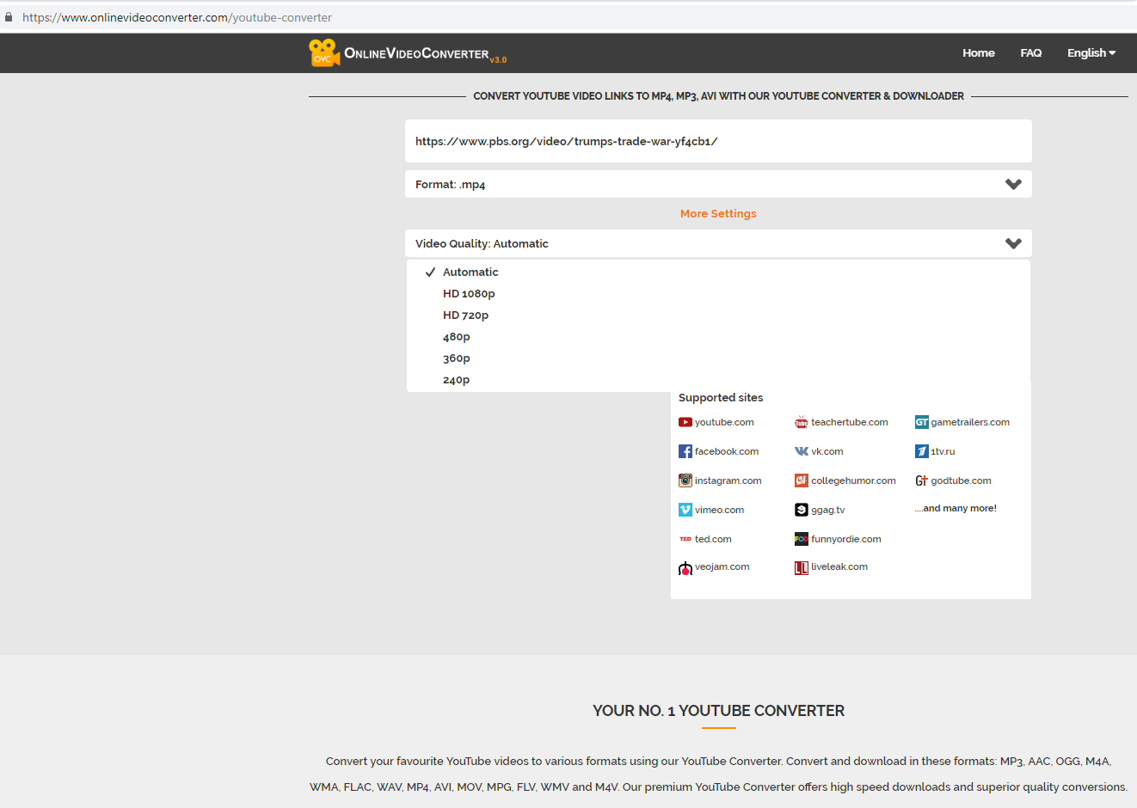Click the ted.com text label
This screenshot has height=808, width=1137.
pos(713,539)
